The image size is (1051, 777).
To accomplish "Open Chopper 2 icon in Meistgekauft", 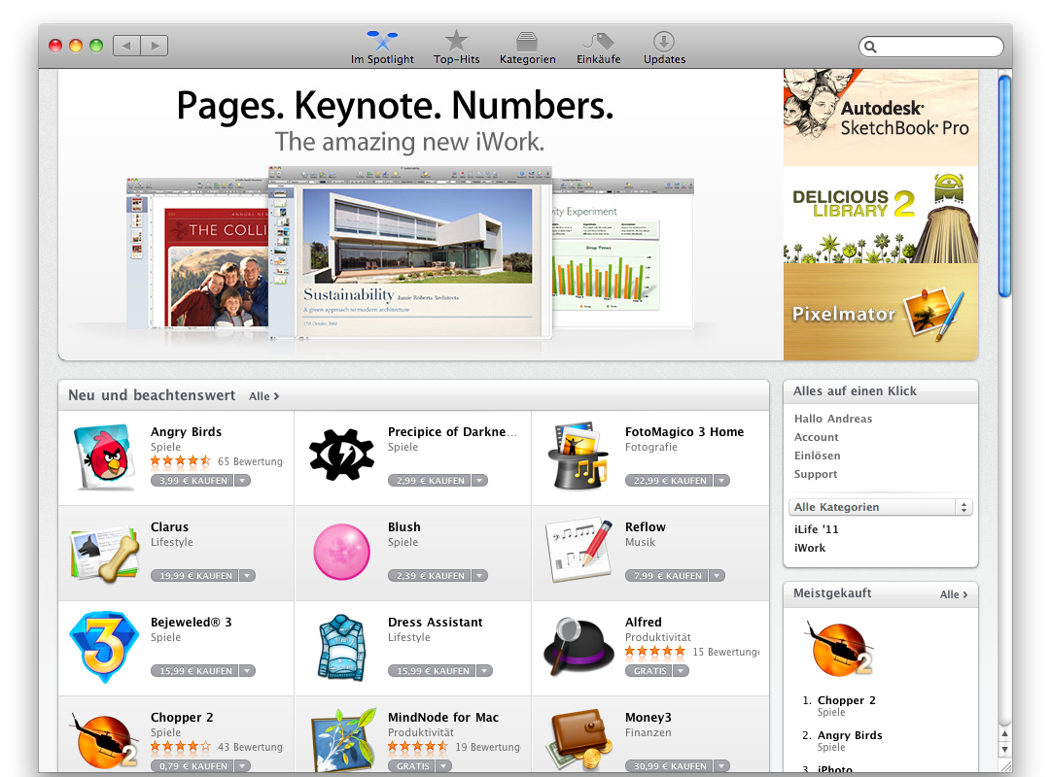I will tap(841, 651).
